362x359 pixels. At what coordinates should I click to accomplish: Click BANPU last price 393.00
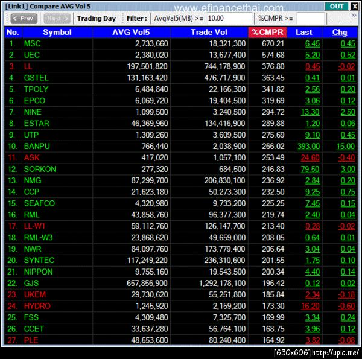309,147
